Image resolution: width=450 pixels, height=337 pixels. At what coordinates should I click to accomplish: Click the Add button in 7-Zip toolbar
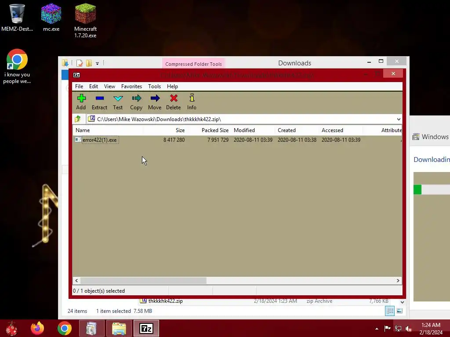pyautogui.click(x=81, y=102)
